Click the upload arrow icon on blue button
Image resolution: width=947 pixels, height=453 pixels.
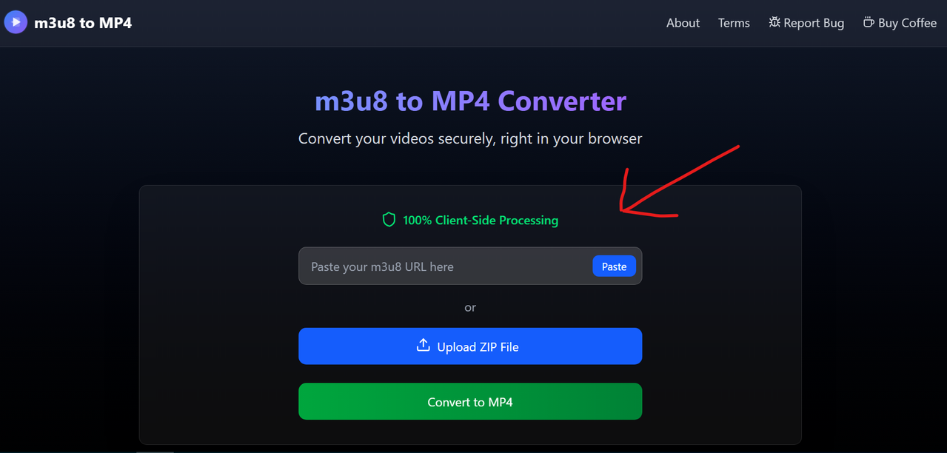click(424, 346)
